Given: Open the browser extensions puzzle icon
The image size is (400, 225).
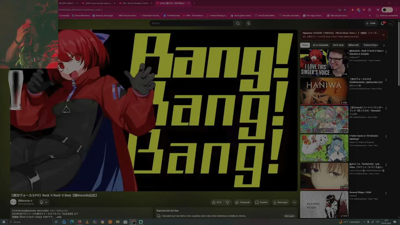Looking at the screenshot, I should click(x=370, y=10).
